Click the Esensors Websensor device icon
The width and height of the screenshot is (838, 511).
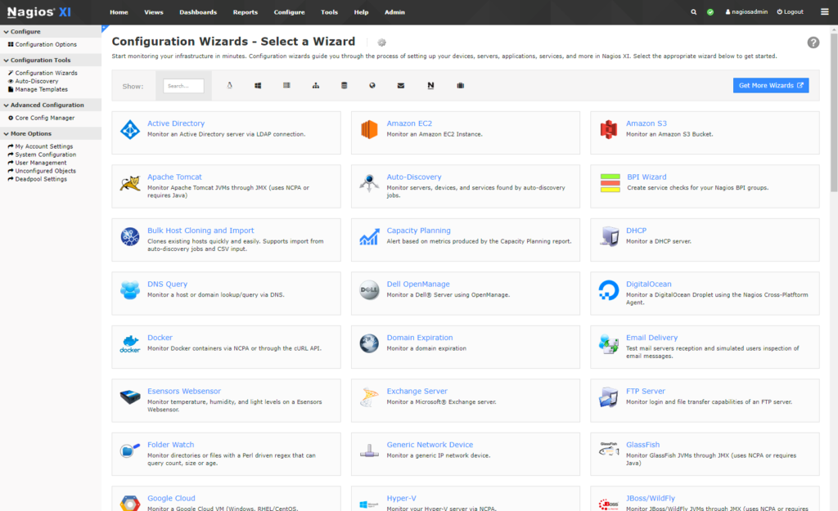pos(130,397)
